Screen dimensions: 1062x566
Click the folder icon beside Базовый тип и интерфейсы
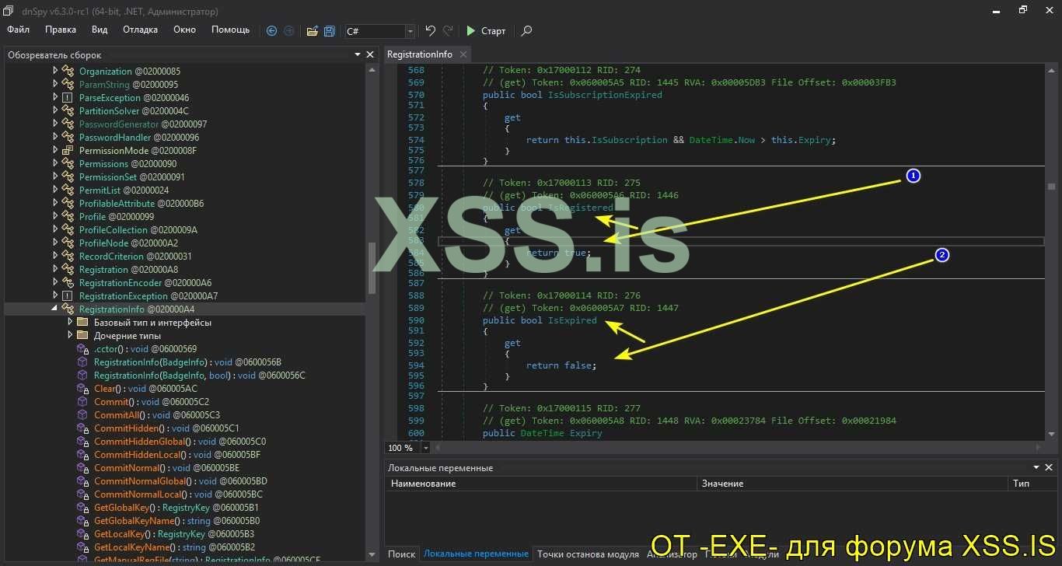[82, 323]
